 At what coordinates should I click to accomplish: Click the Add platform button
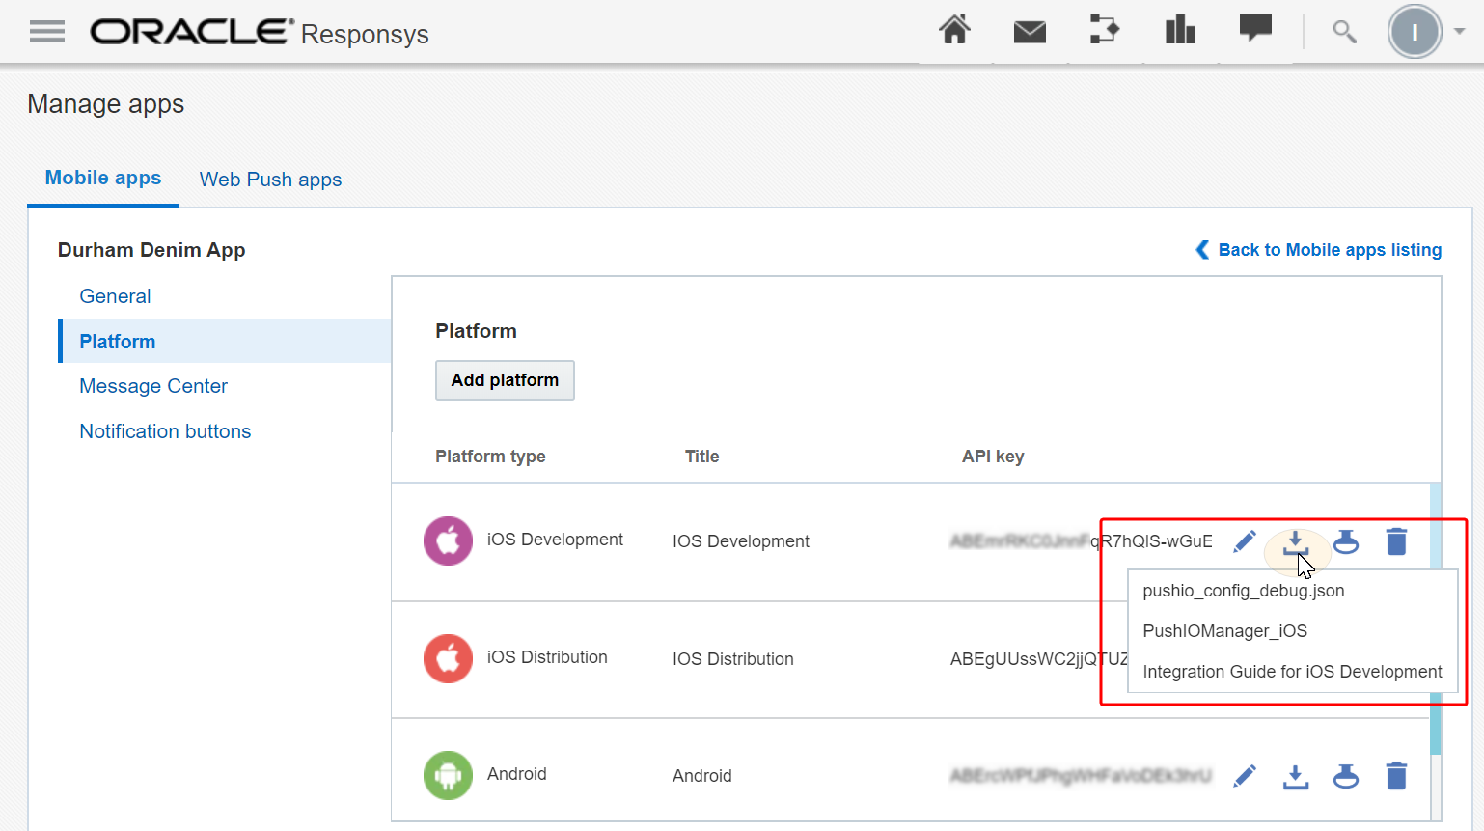coord(505,380)
